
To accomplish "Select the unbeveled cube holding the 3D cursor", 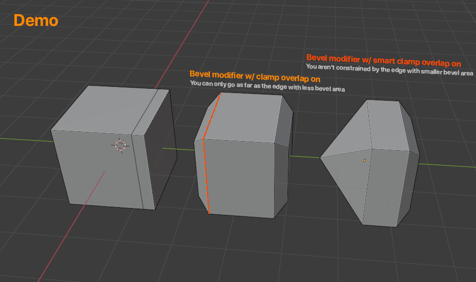I will coord(114,148).
